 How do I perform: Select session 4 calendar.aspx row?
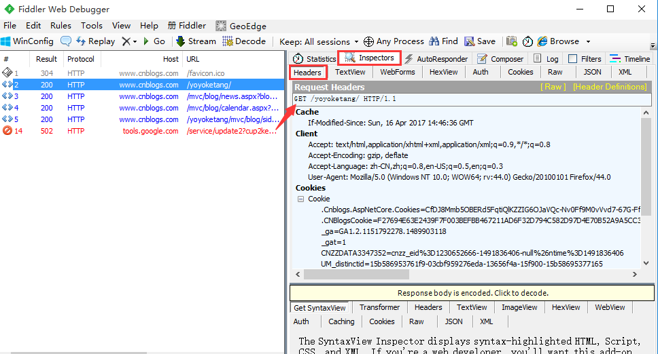142,108
